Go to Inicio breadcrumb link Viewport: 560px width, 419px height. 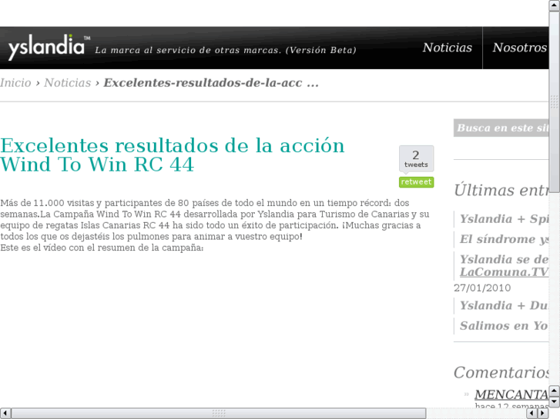(x=15, y=83)
